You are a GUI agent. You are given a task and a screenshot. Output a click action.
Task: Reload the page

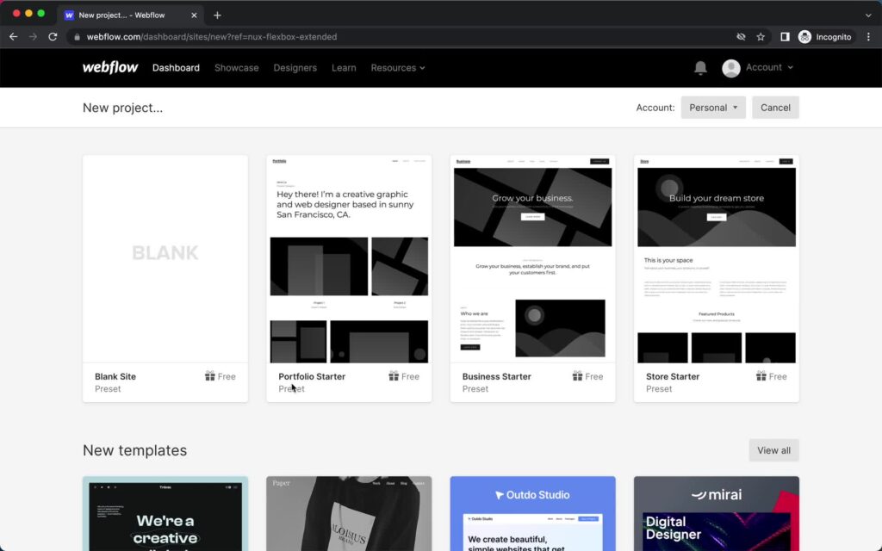click(x=53, y=36)
